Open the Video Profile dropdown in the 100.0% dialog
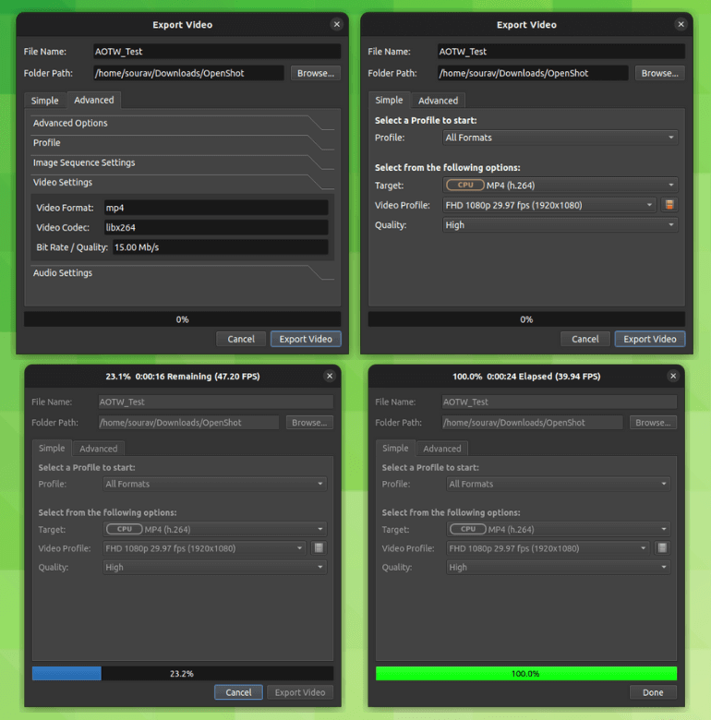 pos(548,548)
